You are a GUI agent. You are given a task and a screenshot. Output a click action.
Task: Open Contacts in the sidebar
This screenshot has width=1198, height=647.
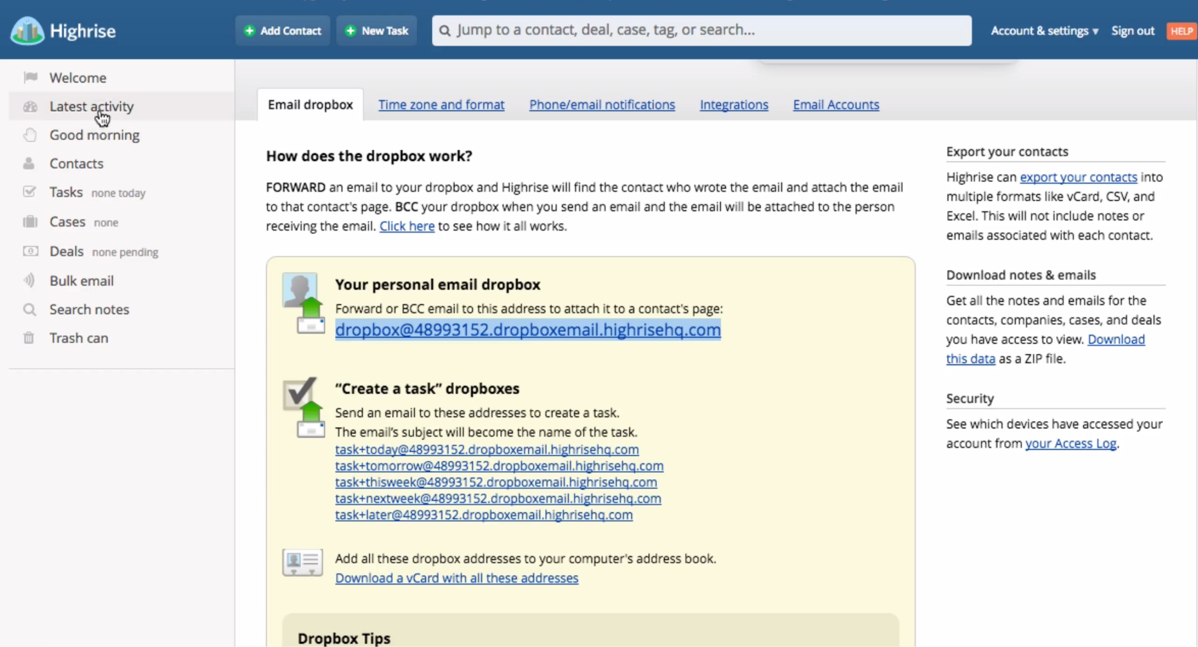pos(77,163)
